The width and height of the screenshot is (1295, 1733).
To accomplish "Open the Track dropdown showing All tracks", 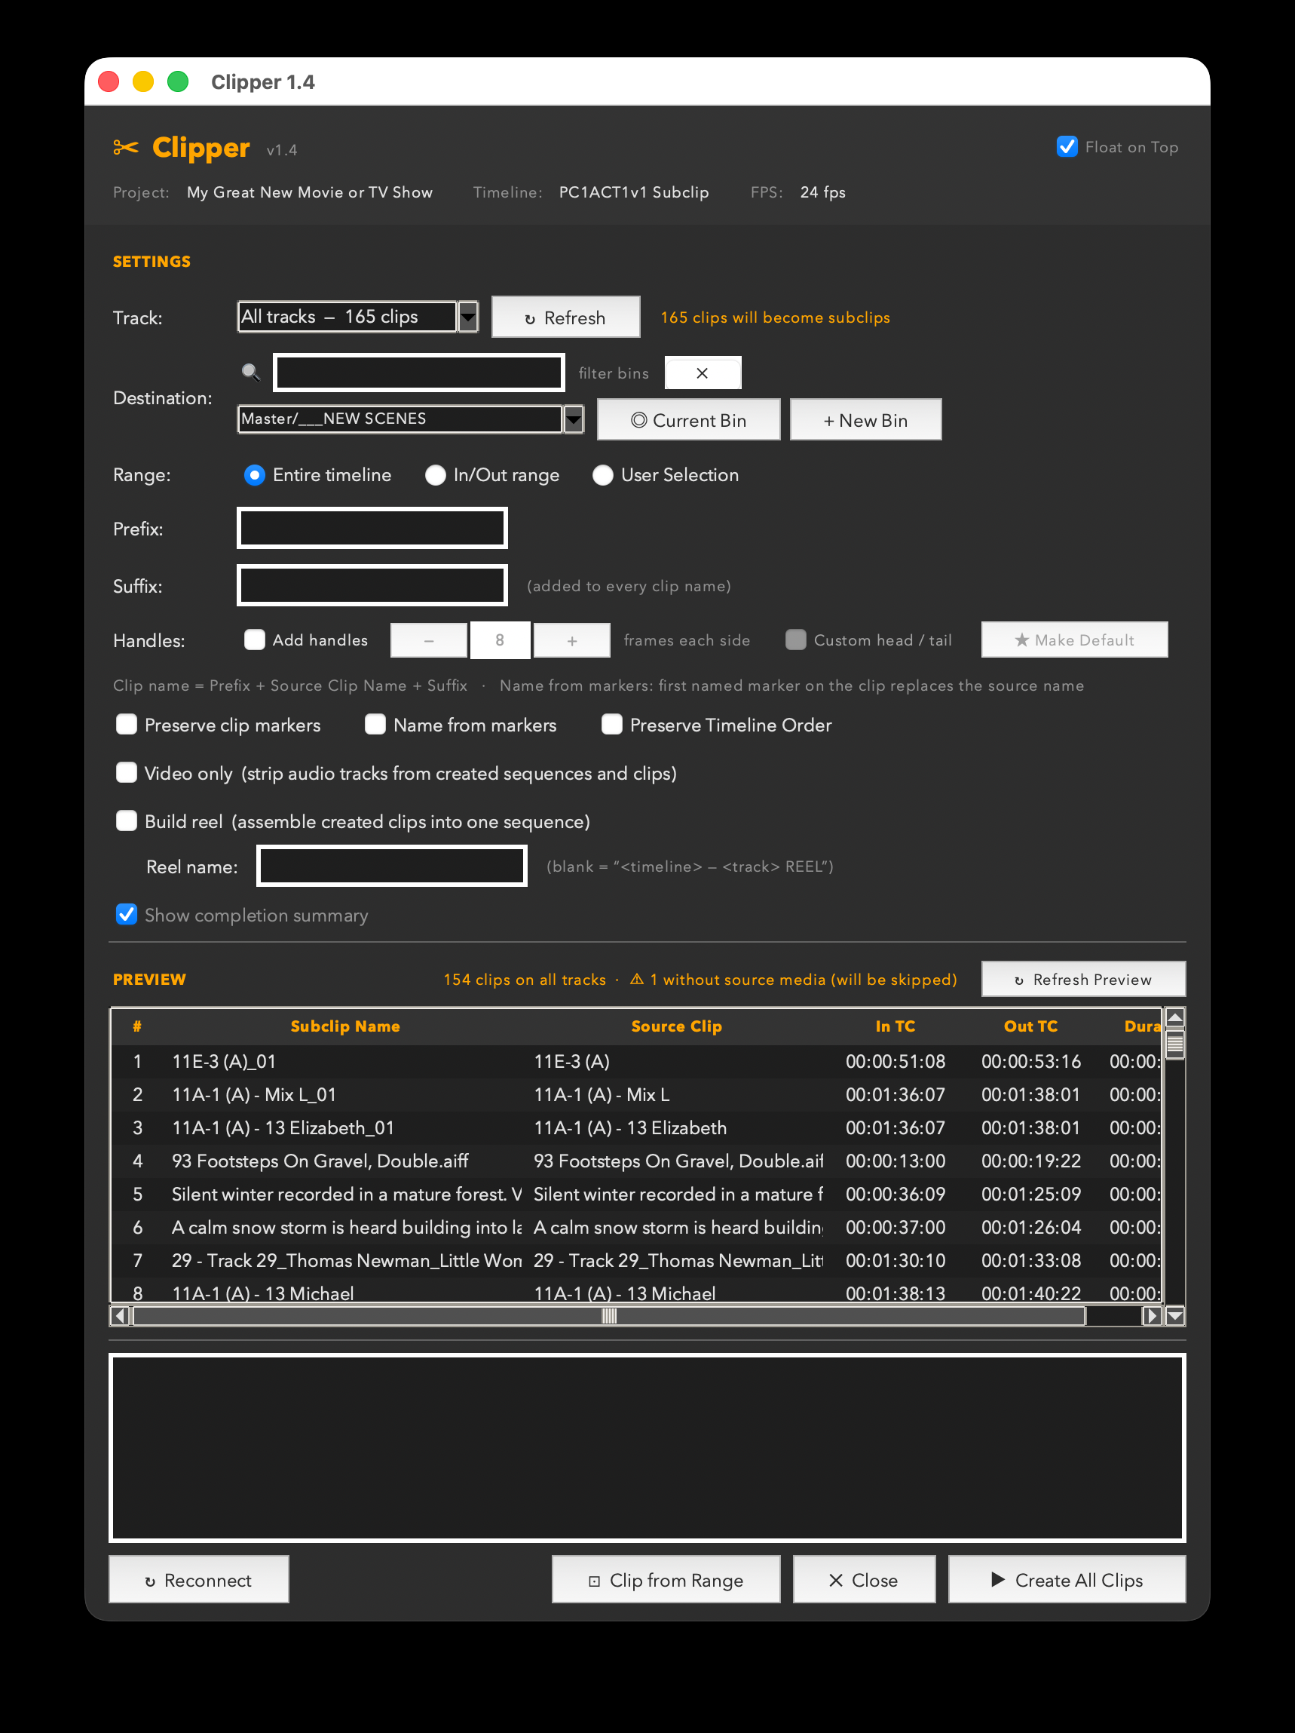I will pyautogui.click(x=358, y=317).
